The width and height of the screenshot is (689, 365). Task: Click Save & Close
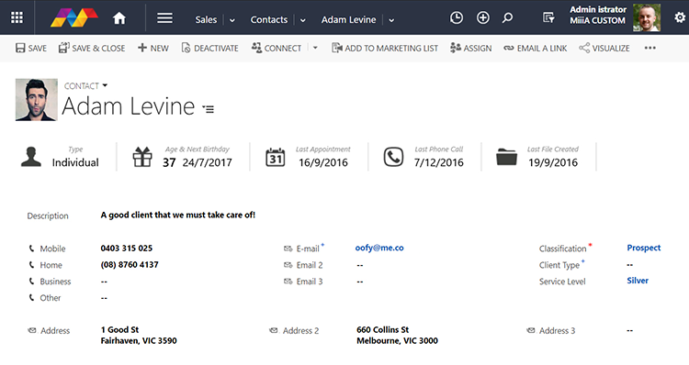coord(92,48)
